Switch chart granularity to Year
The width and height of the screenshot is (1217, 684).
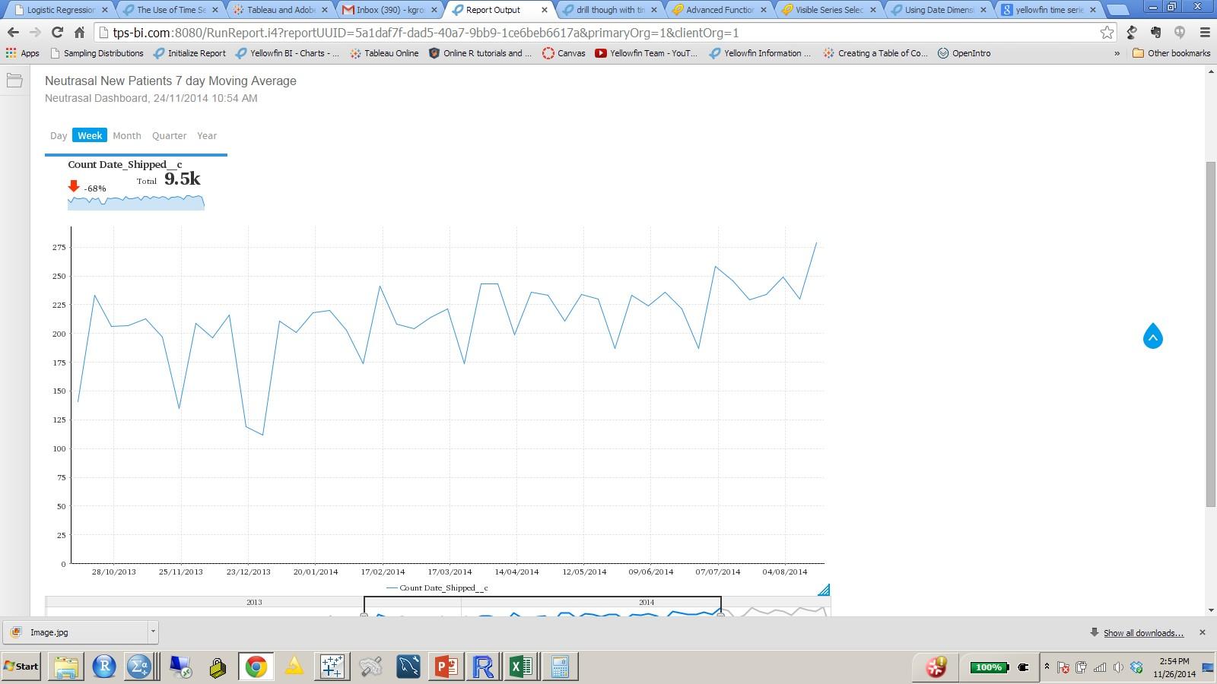207,135
